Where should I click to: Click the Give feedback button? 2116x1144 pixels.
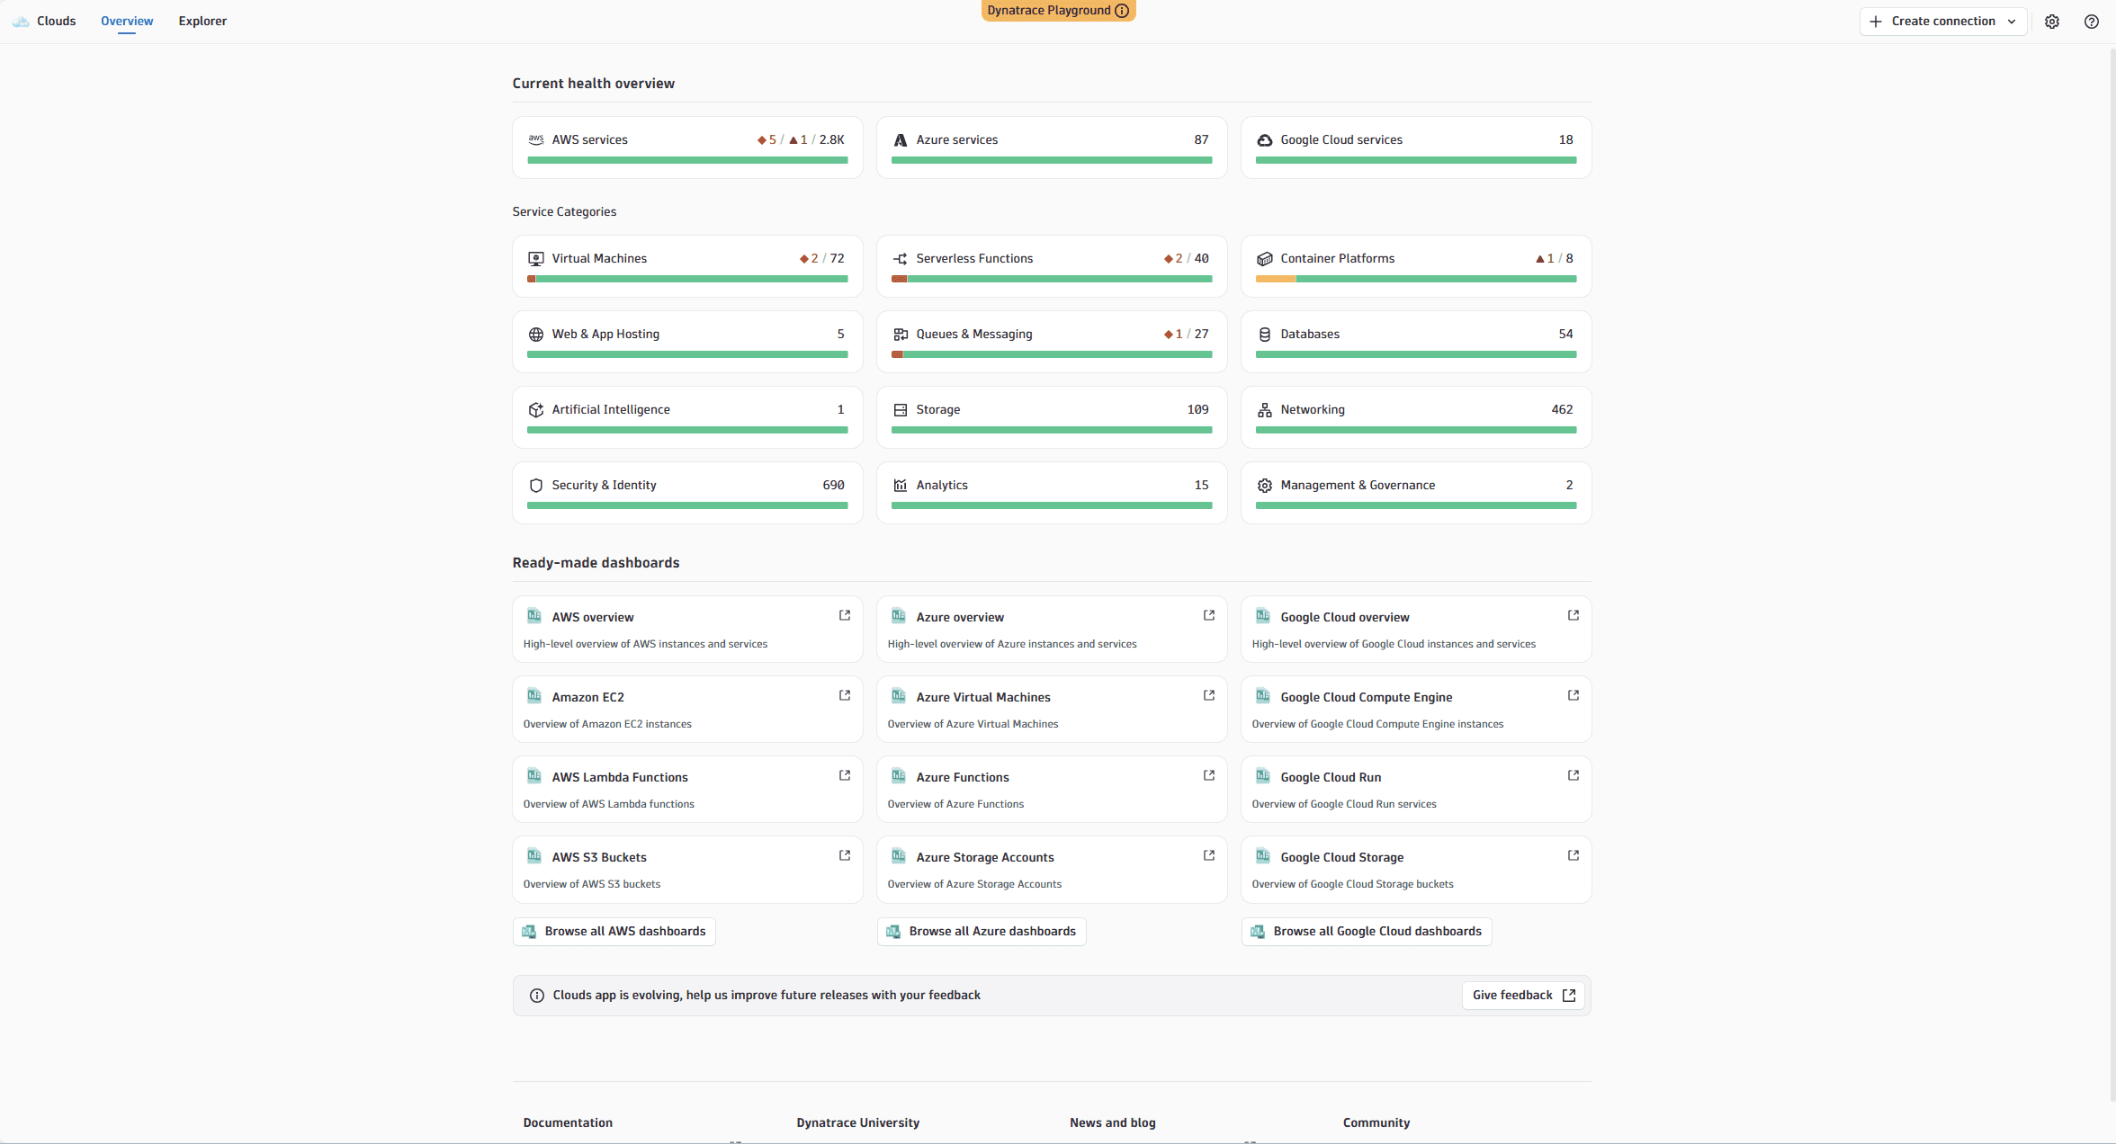[1523, 996]
